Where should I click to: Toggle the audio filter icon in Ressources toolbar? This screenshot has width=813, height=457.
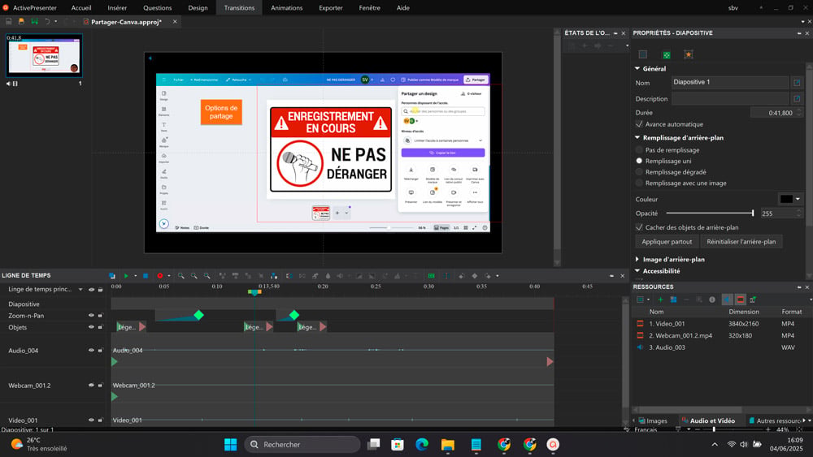pyautogui.click(x=728, y=300)
